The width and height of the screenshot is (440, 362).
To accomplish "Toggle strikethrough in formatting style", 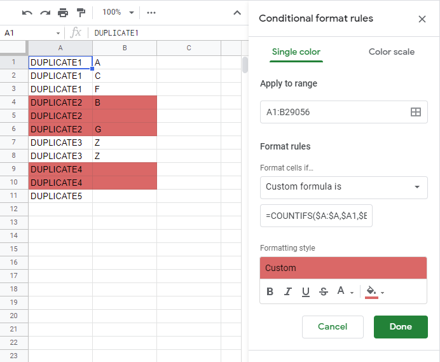I will [x=323, y=291].
